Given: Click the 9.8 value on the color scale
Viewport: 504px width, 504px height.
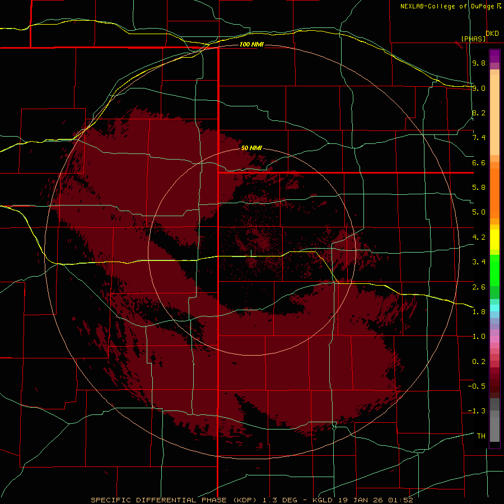Looking at the screenshot, I should click(479, 63).
